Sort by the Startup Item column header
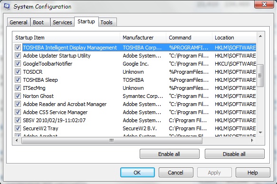 tap(66, 38)
